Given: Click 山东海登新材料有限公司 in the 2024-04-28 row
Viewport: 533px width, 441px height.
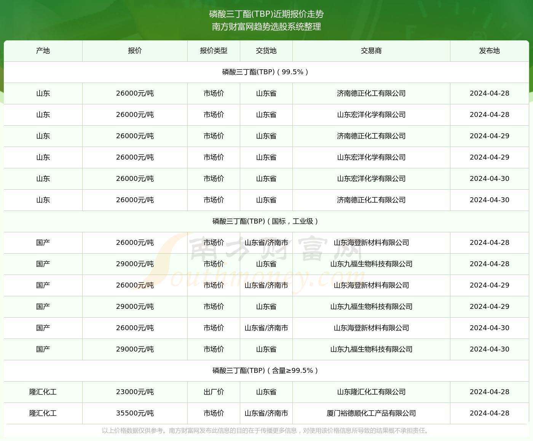Looking at the screenshot, I should (x=371, y=243).
